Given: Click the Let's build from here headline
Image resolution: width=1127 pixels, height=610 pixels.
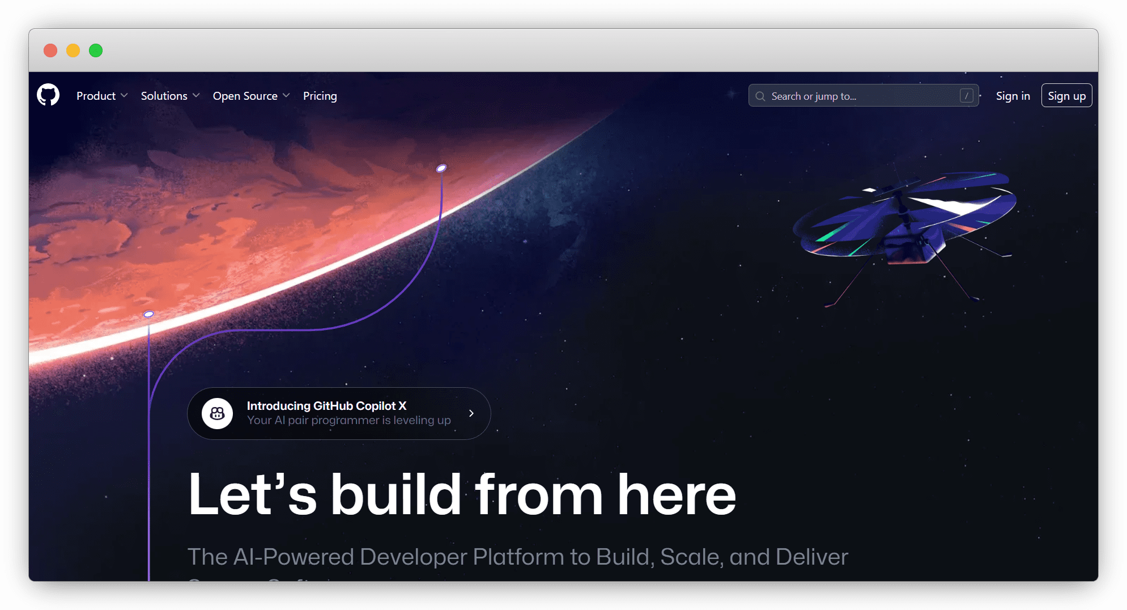Looking at the screenshot, I should tap(462, 495).
